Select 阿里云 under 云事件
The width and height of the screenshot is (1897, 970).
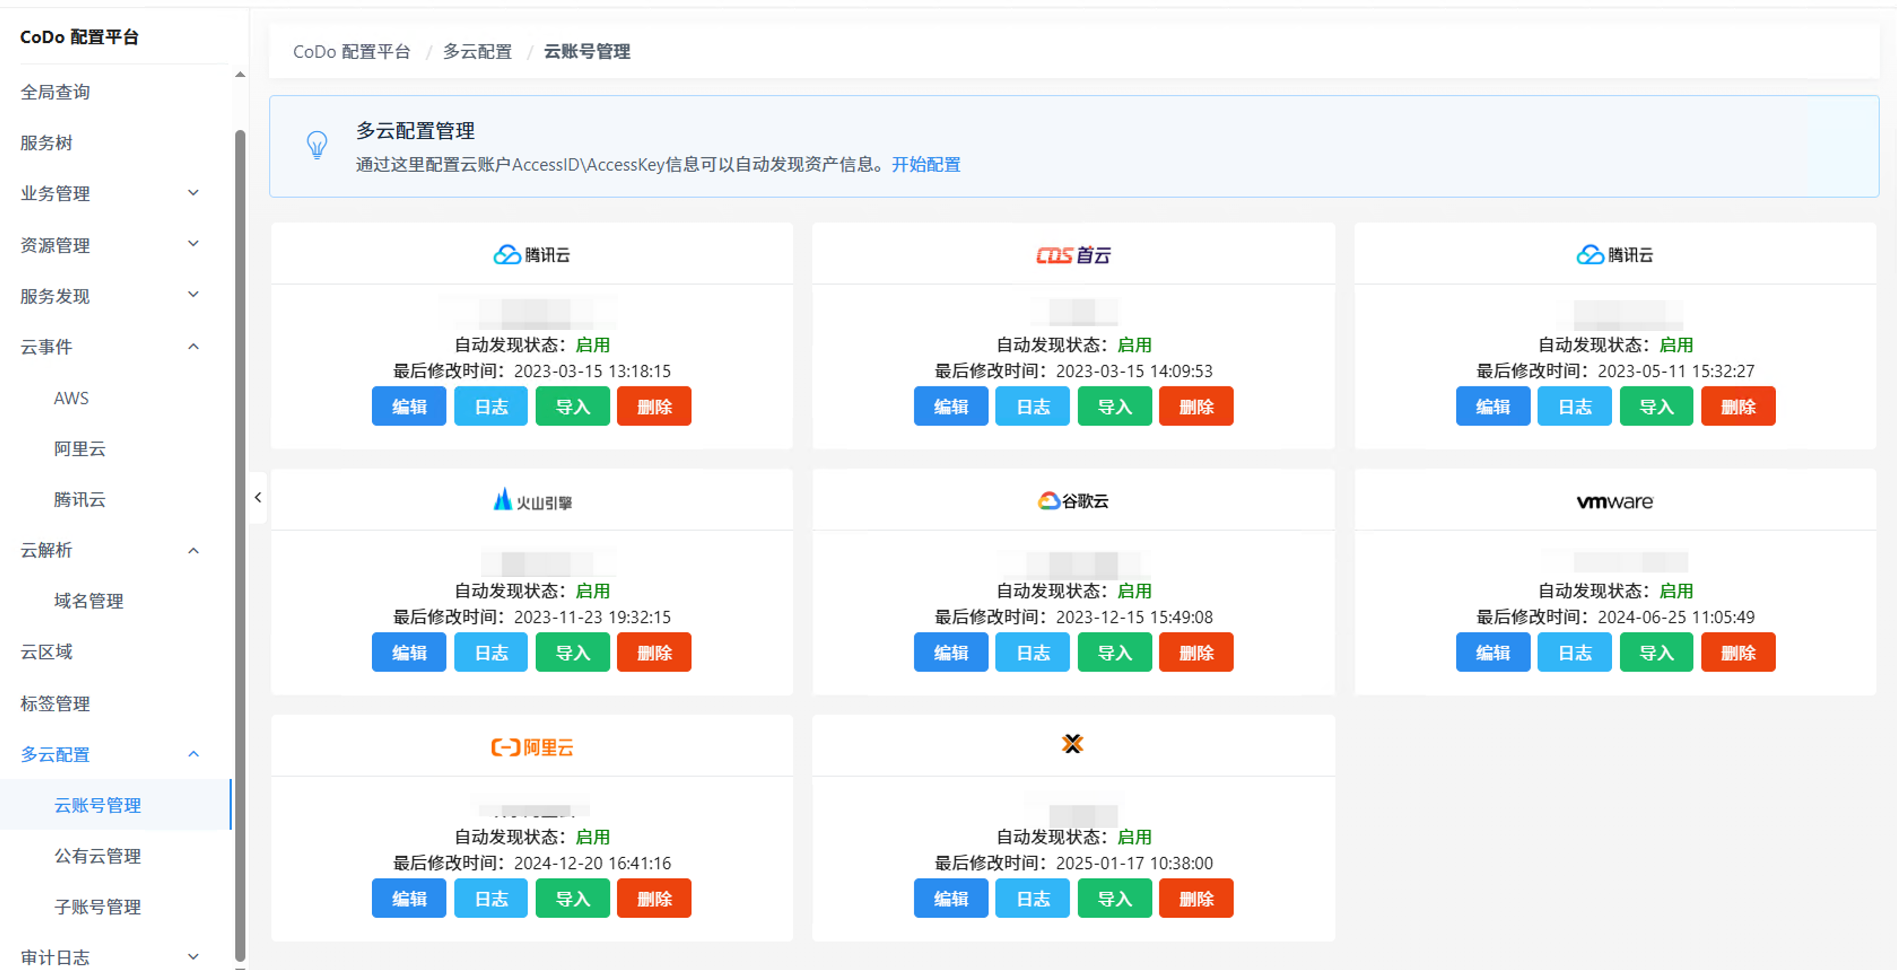(x=80, y=448)
